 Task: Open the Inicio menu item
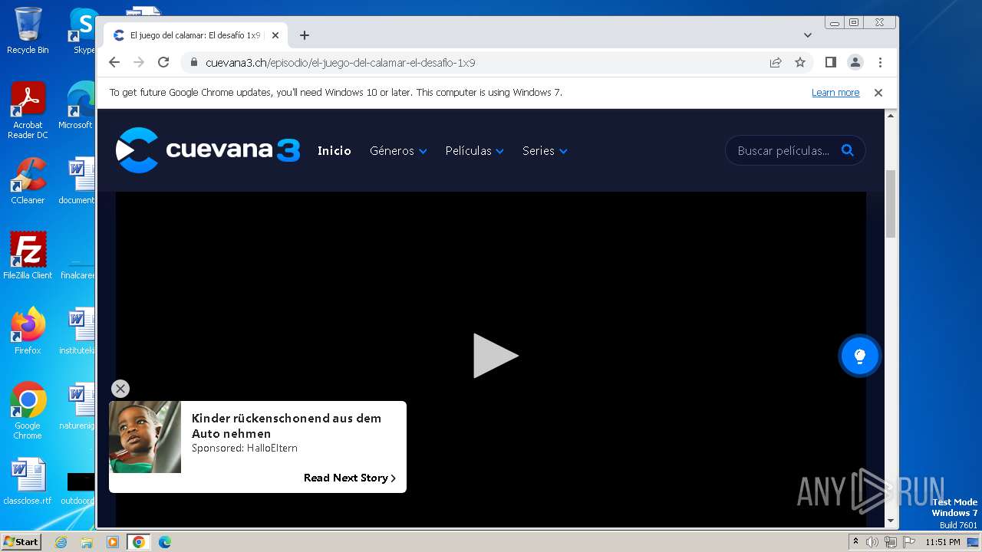coord(334,151)
